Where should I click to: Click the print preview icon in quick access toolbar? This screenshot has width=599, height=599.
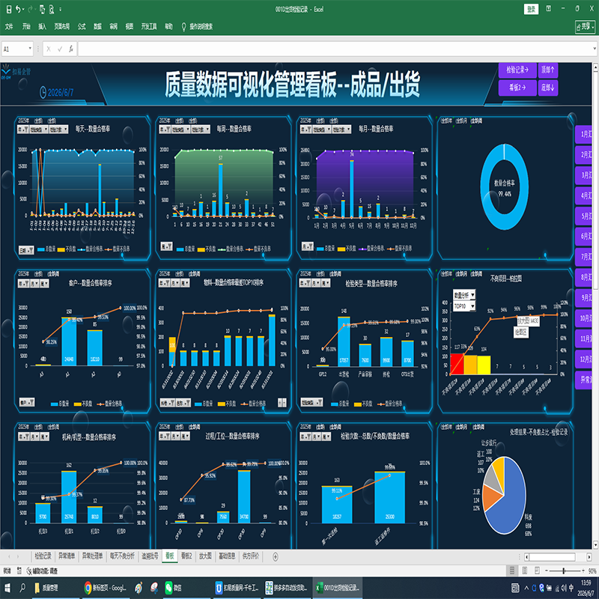(x=52, y=9)
